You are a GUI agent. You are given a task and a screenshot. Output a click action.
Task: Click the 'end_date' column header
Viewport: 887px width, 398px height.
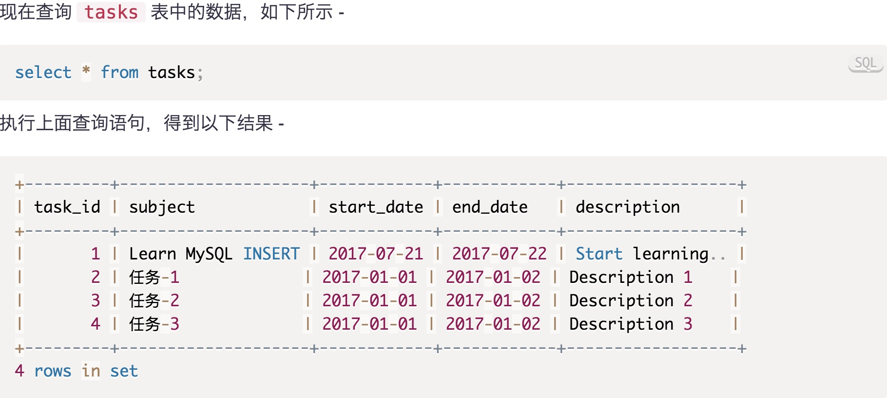490,207
